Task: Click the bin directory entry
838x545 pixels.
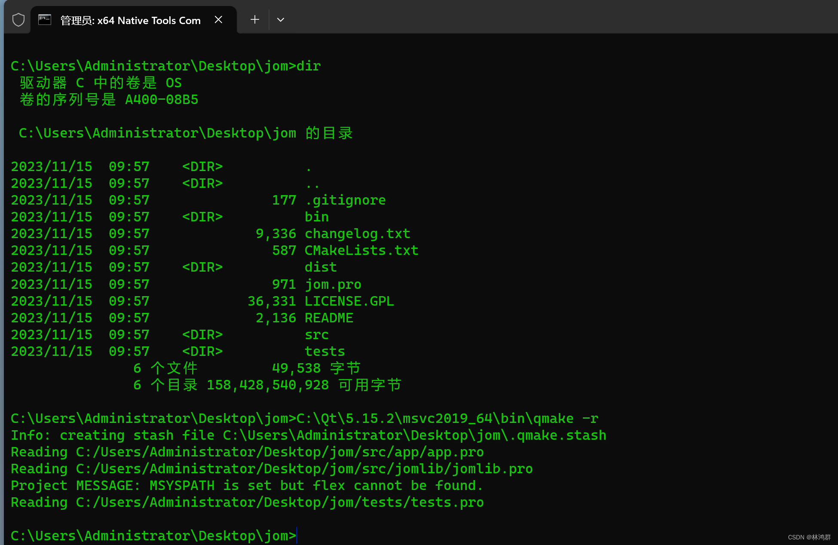Action: (316, 217)
